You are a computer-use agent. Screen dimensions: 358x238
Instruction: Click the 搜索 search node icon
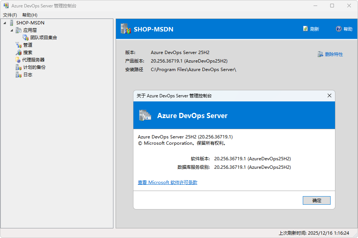tap(19, 53)
